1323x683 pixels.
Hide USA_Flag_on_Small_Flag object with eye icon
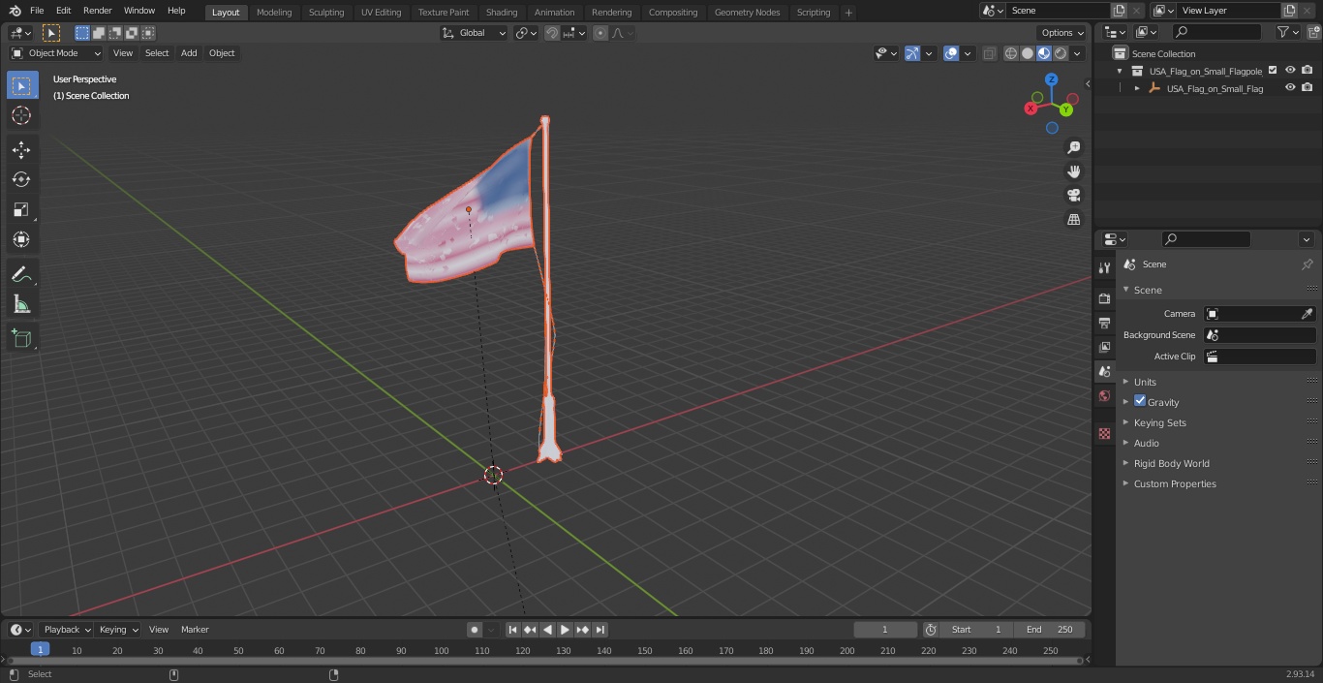tap(1290, 88)
